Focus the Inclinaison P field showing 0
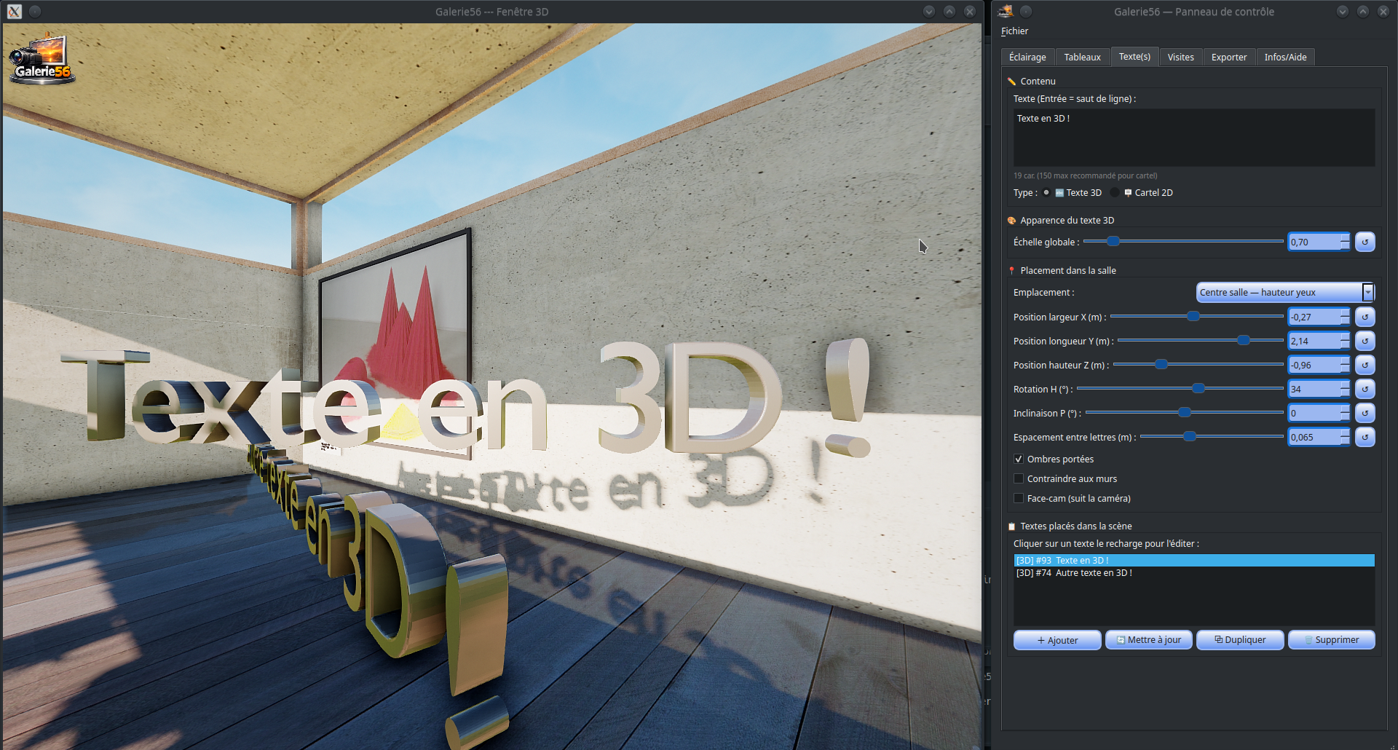This screenshot has width=1398, height=750. tap(1314, 413)
